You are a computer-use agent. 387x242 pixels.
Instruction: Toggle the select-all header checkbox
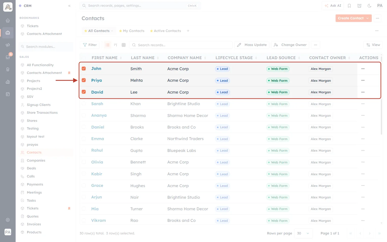[x=84, y=58]
